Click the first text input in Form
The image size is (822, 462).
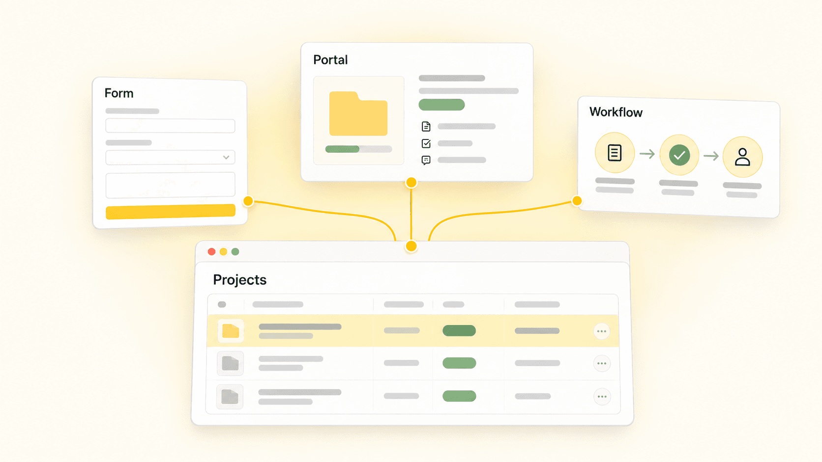(x=170, y=126)
